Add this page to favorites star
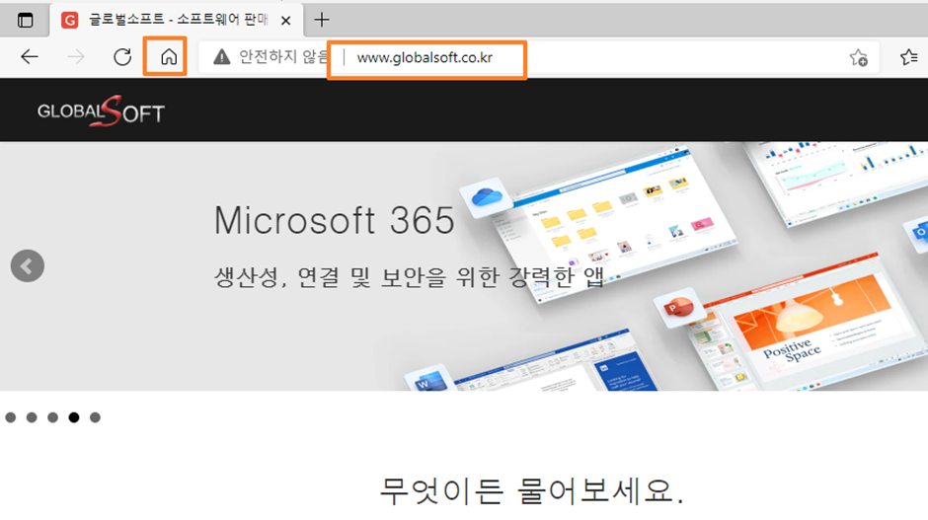The height and width of the screenshot is (520, 928). click(x=858, y=57)
